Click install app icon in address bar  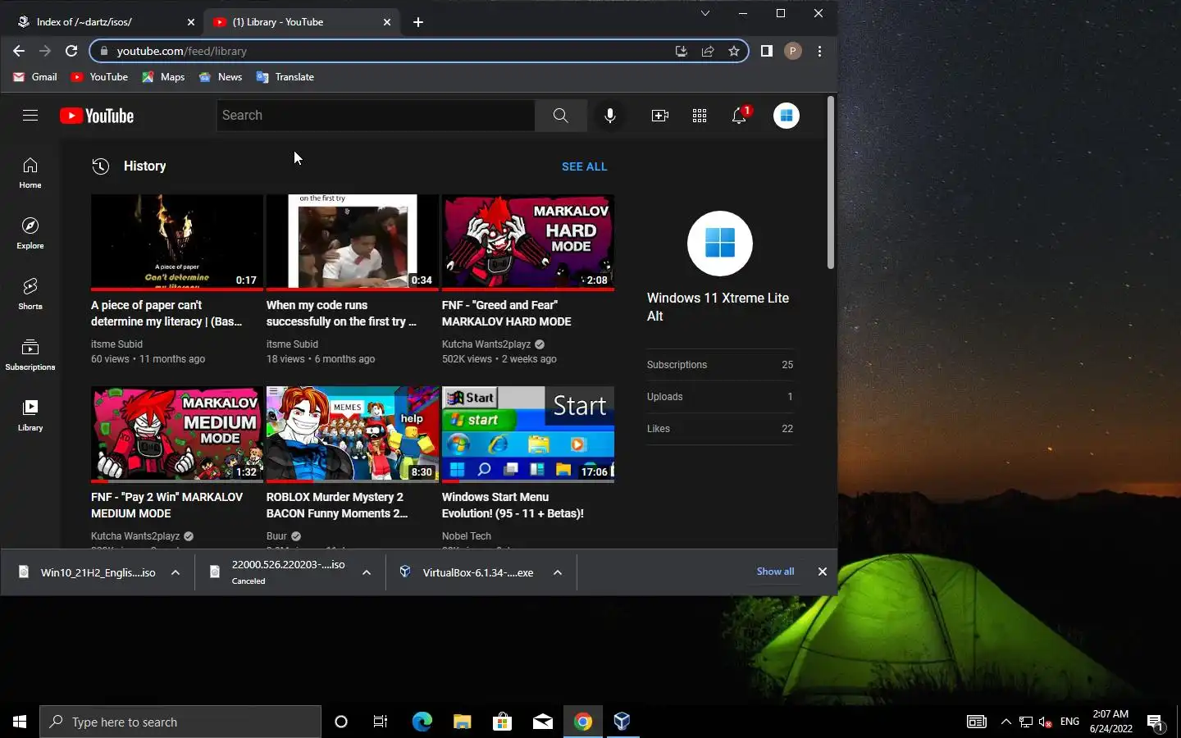coord(681,51)
